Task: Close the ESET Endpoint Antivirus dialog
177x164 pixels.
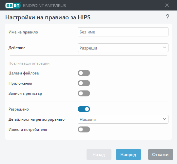Action: tap(167, 5)
